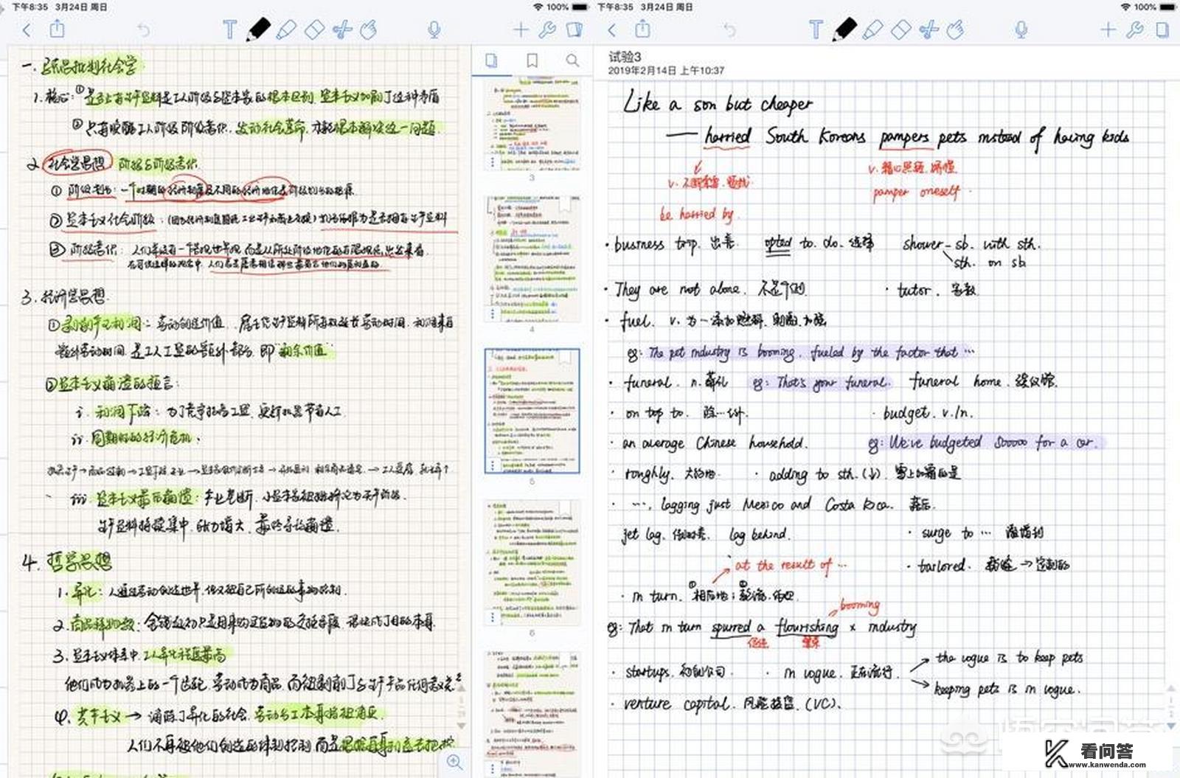Tap the left Wi-Fi status icon
1180x778 pixels.
538,7
